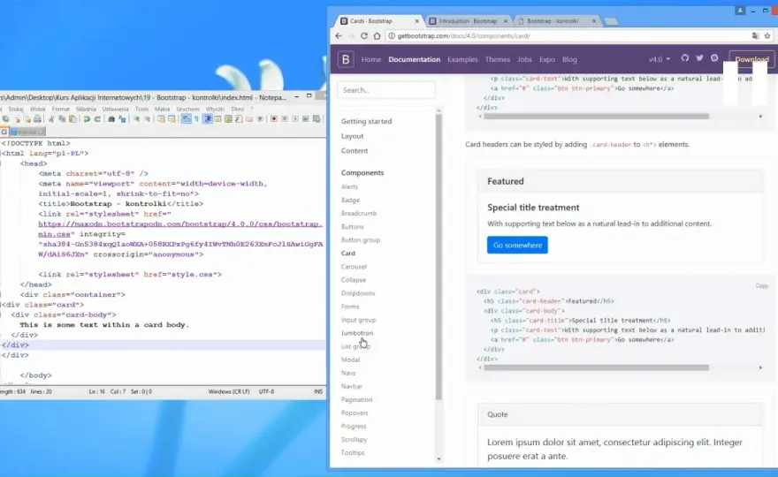This screenshot has height=477, width=778.
Task: Bookmark the page with the star icon
Action: (x=767, y=35)
